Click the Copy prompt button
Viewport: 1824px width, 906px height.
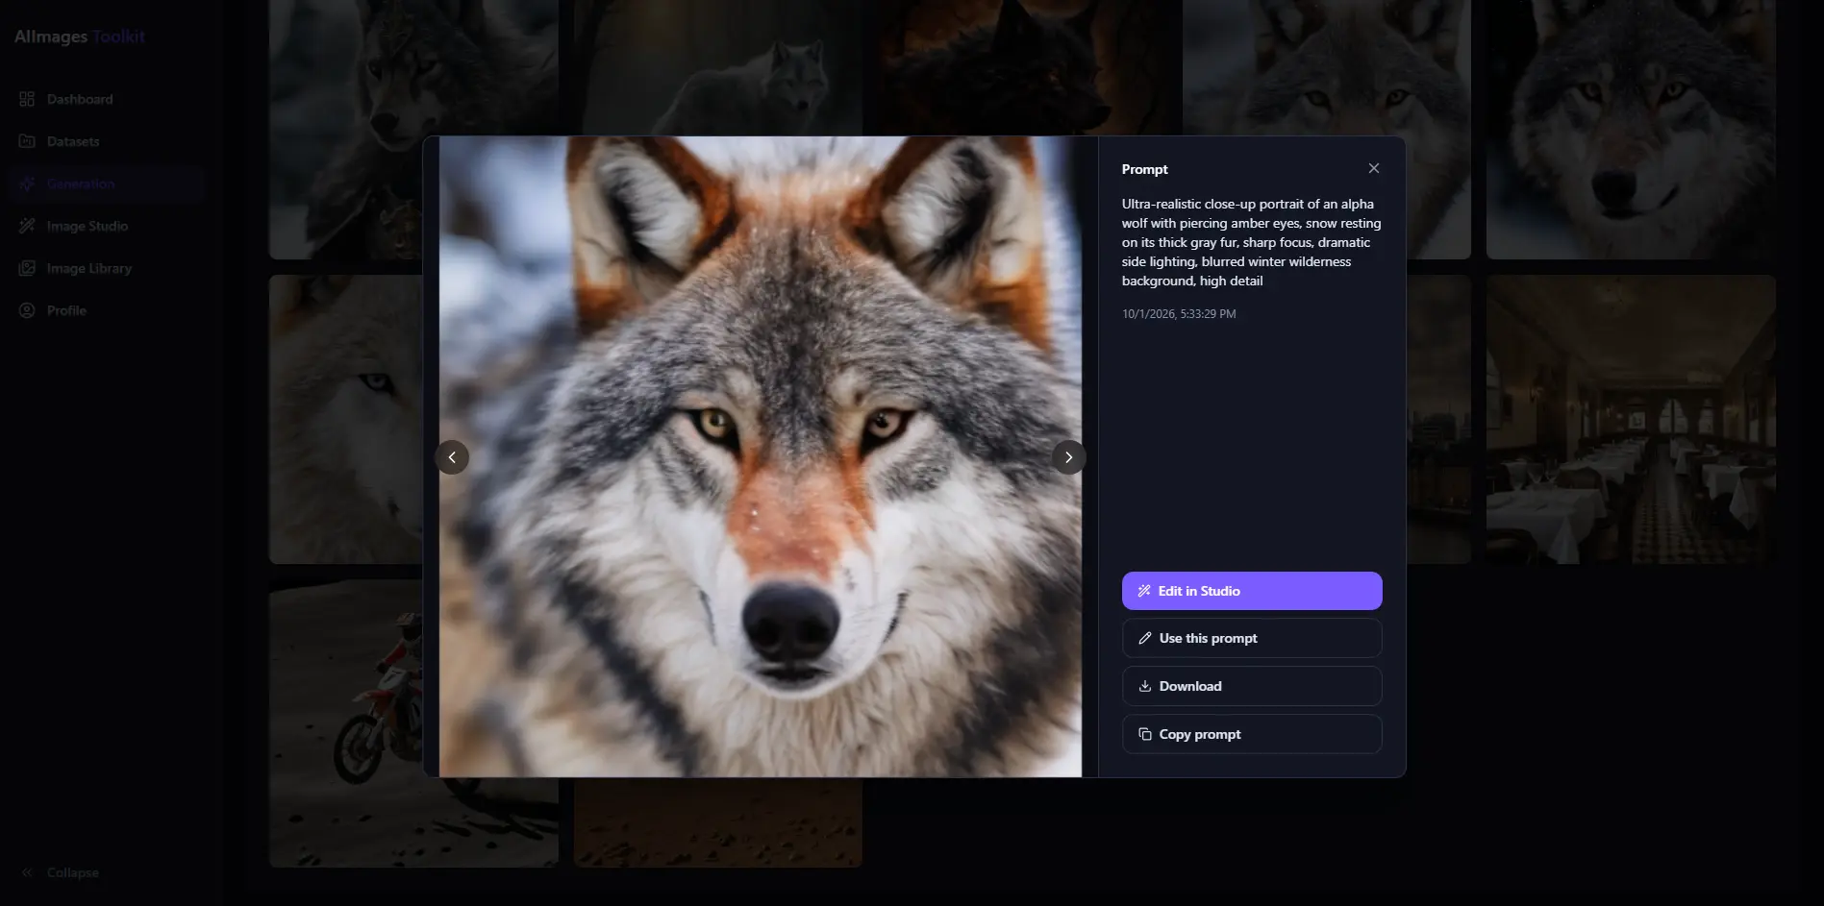tap(1252, 734)
